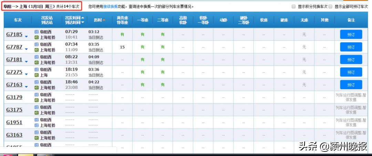
Task: Click the 始 icon beside G7275 阜阳西
Action: pyautogui.click(x=36, y=70)
